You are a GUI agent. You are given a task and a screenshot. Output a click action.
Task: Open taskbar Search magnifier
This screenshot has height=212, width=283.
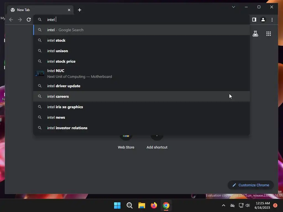[x=129, y=205]
